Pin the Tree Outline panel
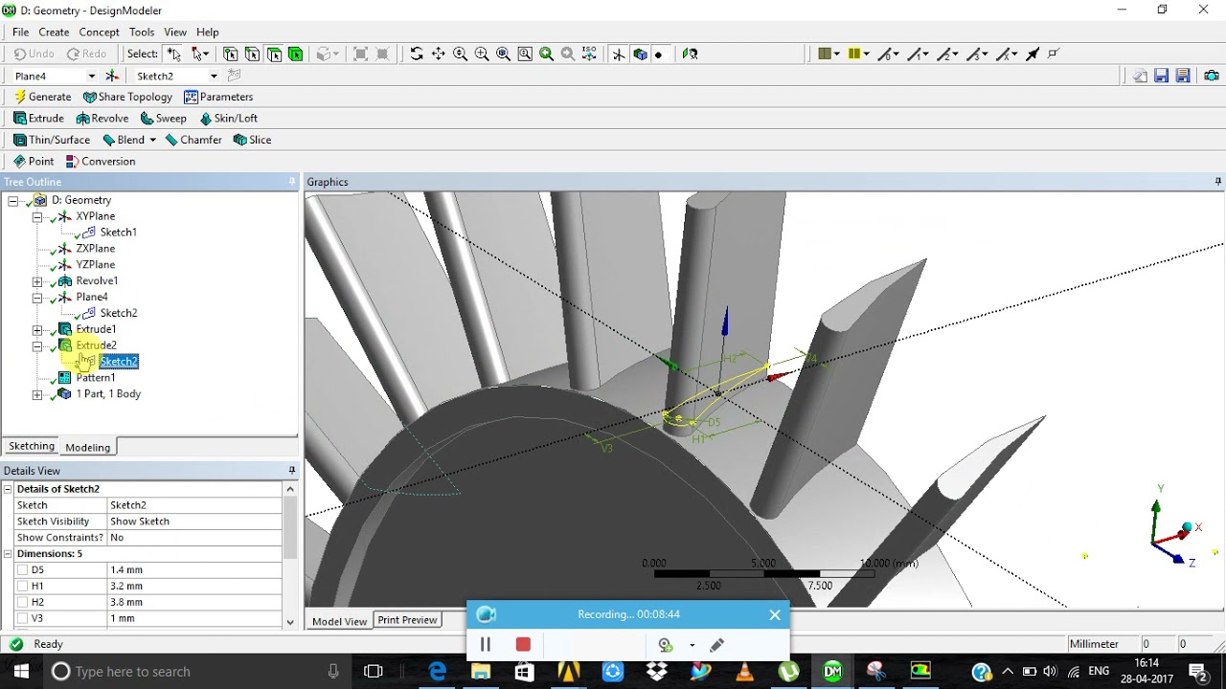 pos(292,182)
